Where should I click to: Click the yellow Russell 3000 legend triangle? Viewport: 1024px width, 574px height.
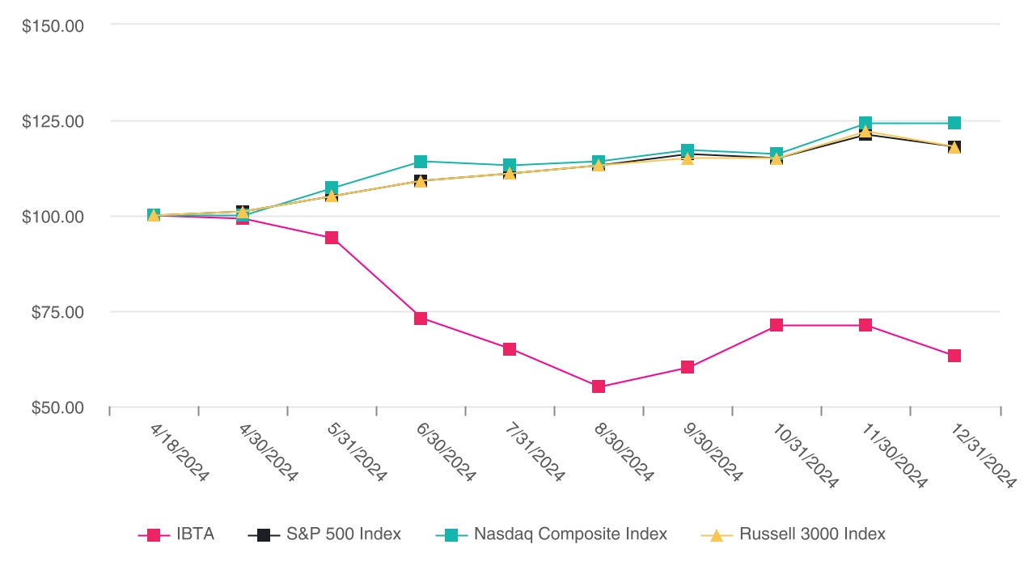(716, 535)
